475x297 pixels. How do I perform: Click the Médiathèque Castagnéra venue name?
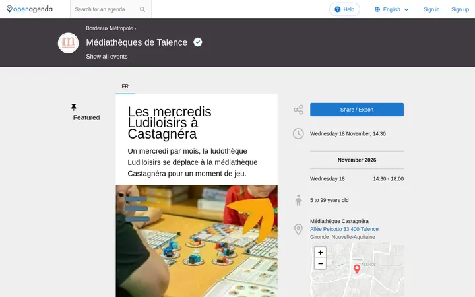coord(339,221)
